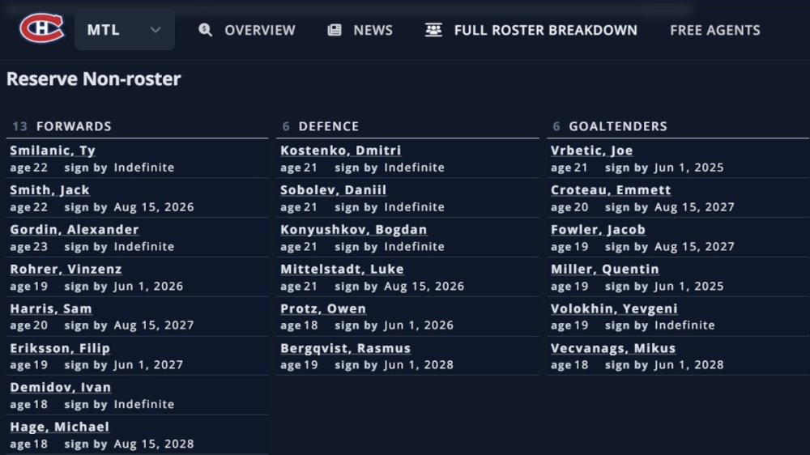This screenshot has height=455, width=810.
Task: Select Mittelstadt, Luke from Defence list
Action: pyautogui.click(x=342, y=269)
